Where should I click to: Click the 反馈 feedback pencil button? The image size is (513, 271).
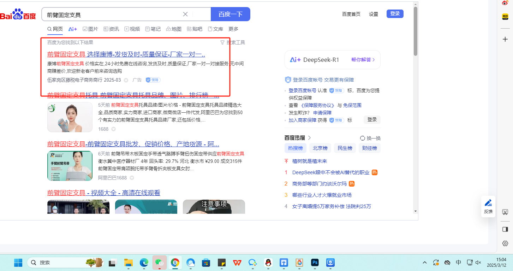point(488,206)
